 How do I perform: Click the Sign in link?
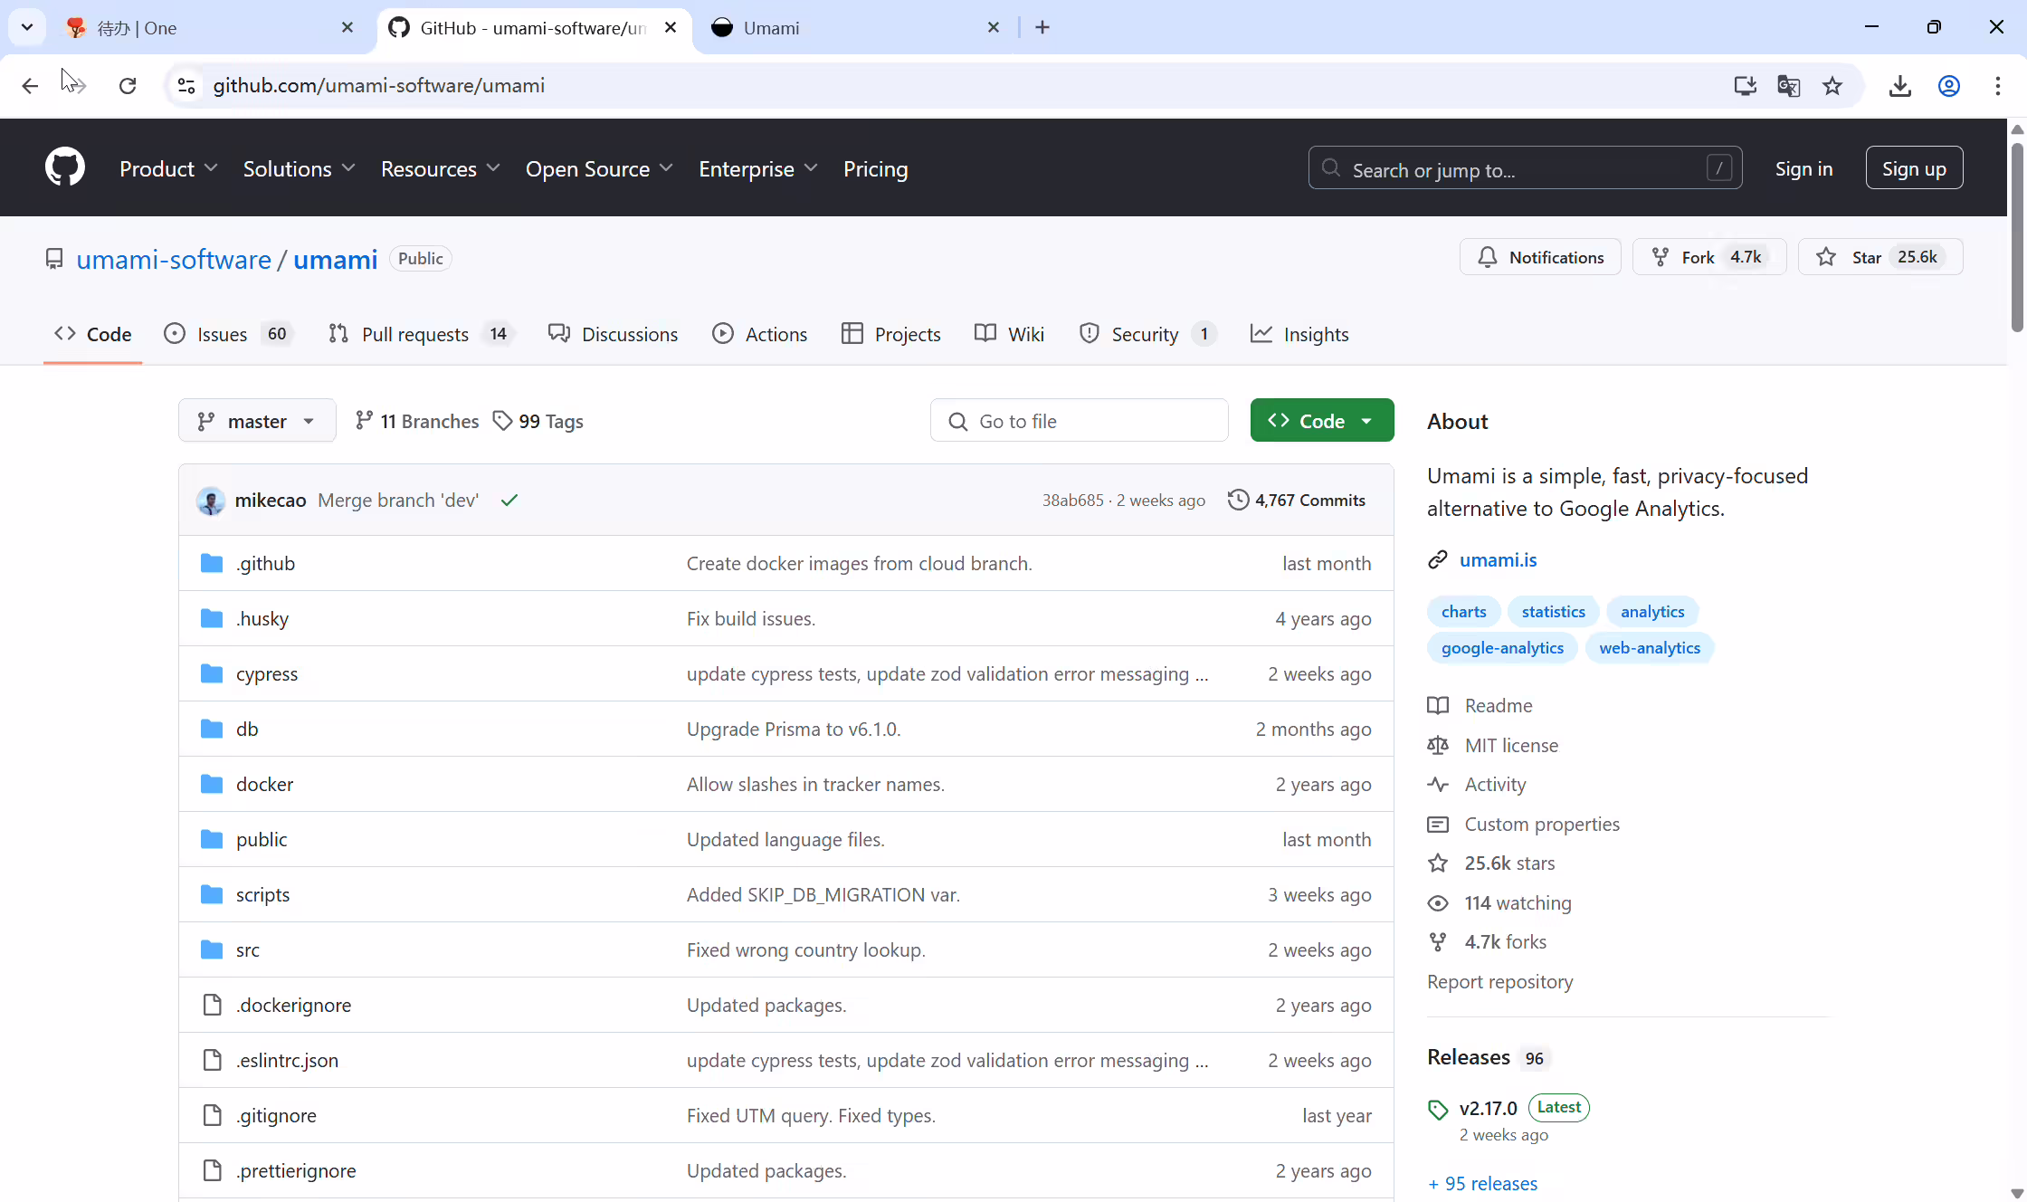coord(1803,168)
